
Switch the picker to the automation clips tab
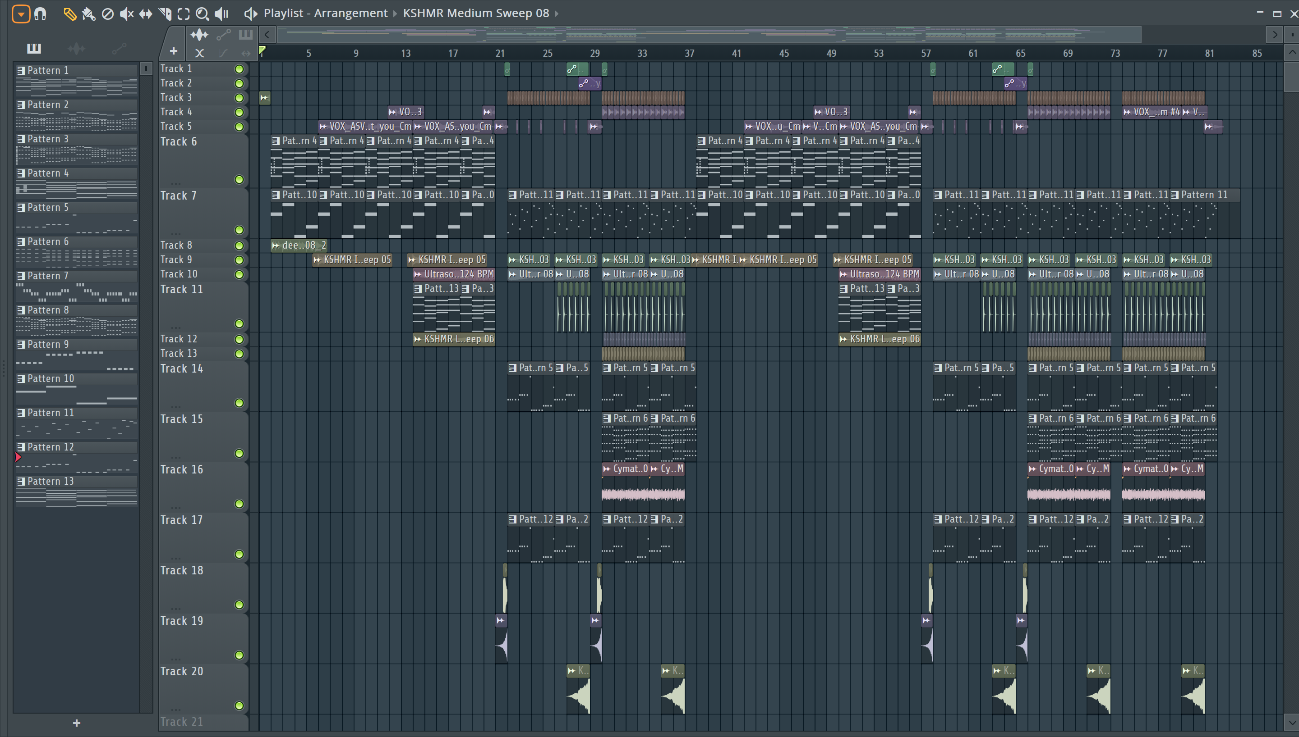click(x=119, y=48)
